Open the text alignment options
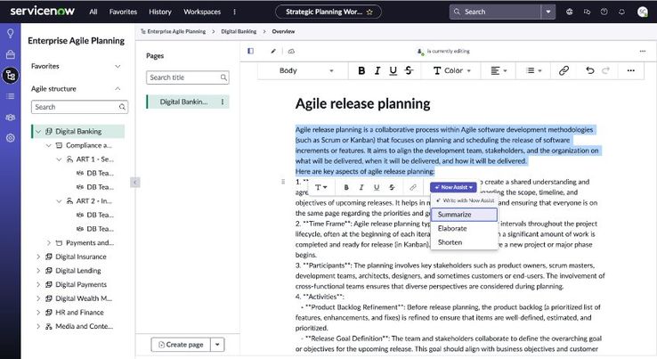This screenshot has height=359, width=657. click(500, 70)
